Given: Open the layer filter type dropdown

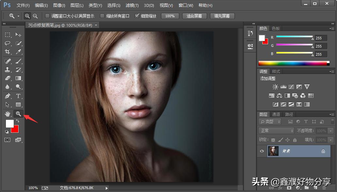Looking at the screenshot, I should click(270, 121).
